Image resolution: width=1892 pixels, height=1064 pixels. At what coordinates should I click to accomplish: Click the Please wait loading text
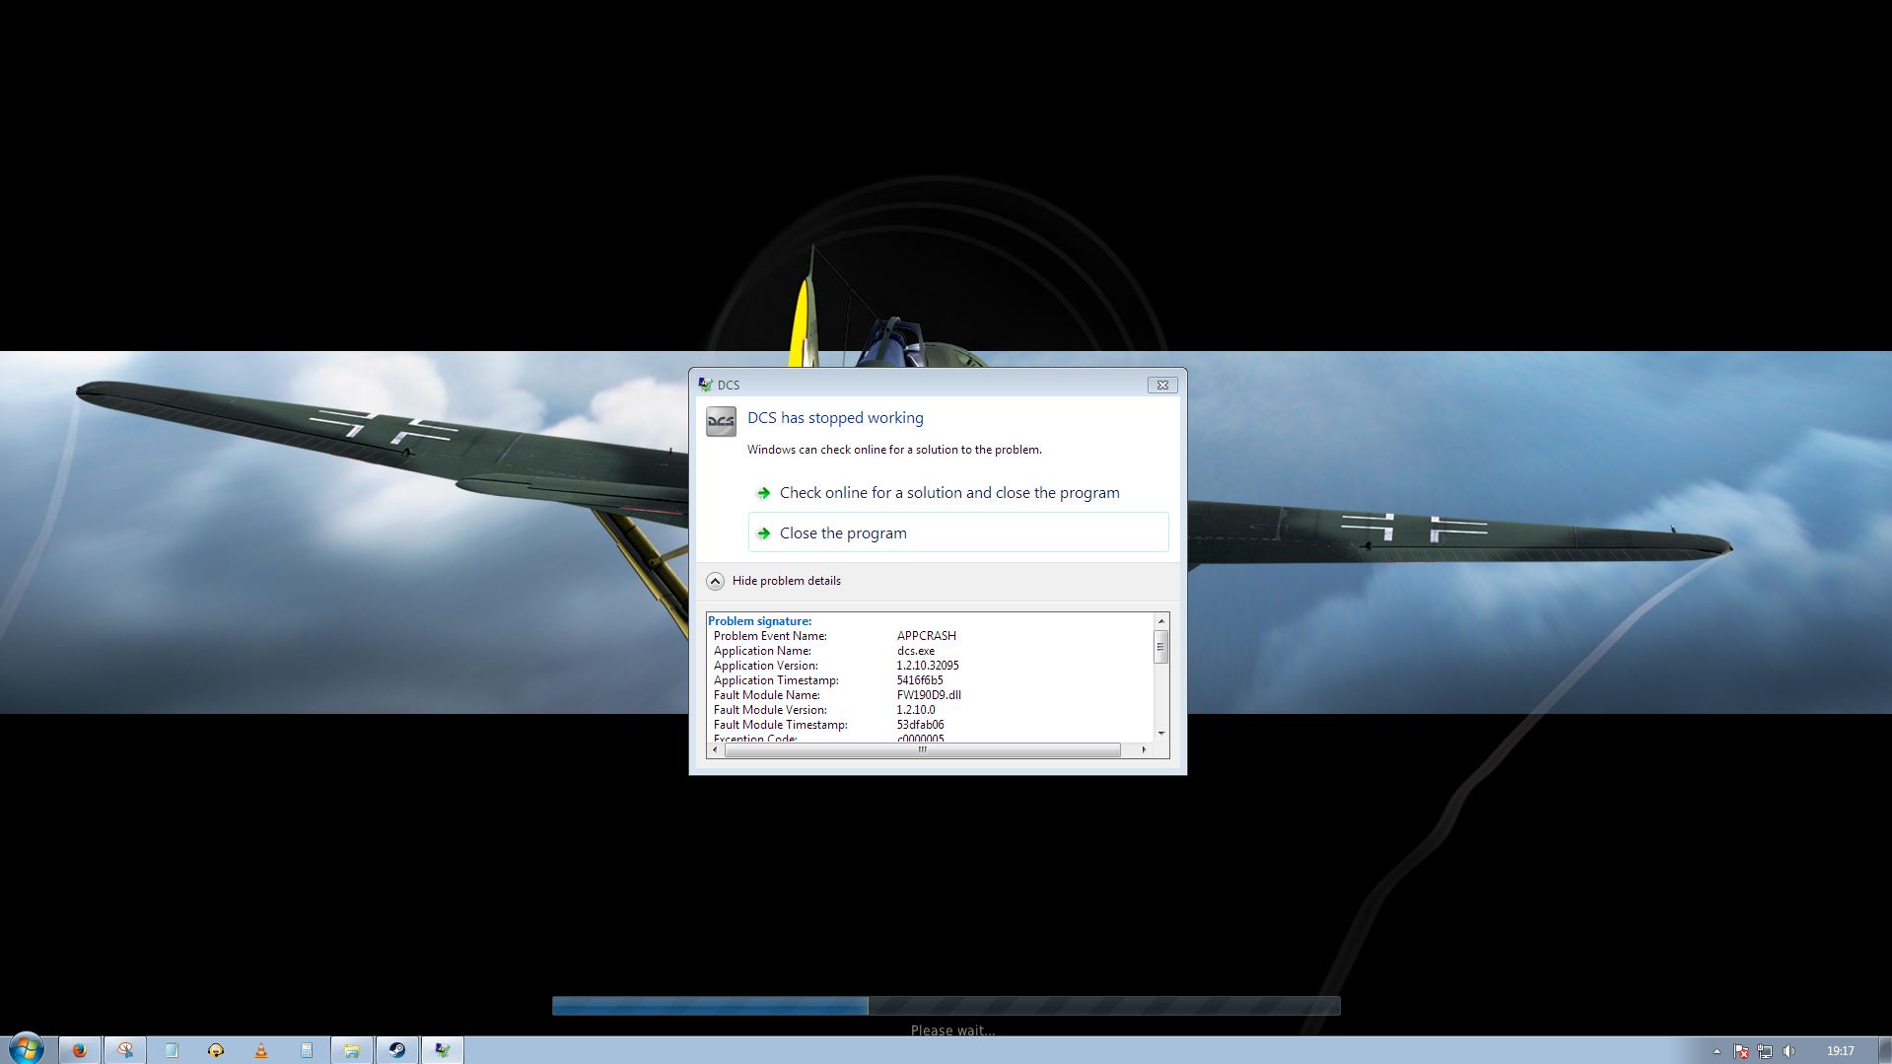(x=952, y=1029)
